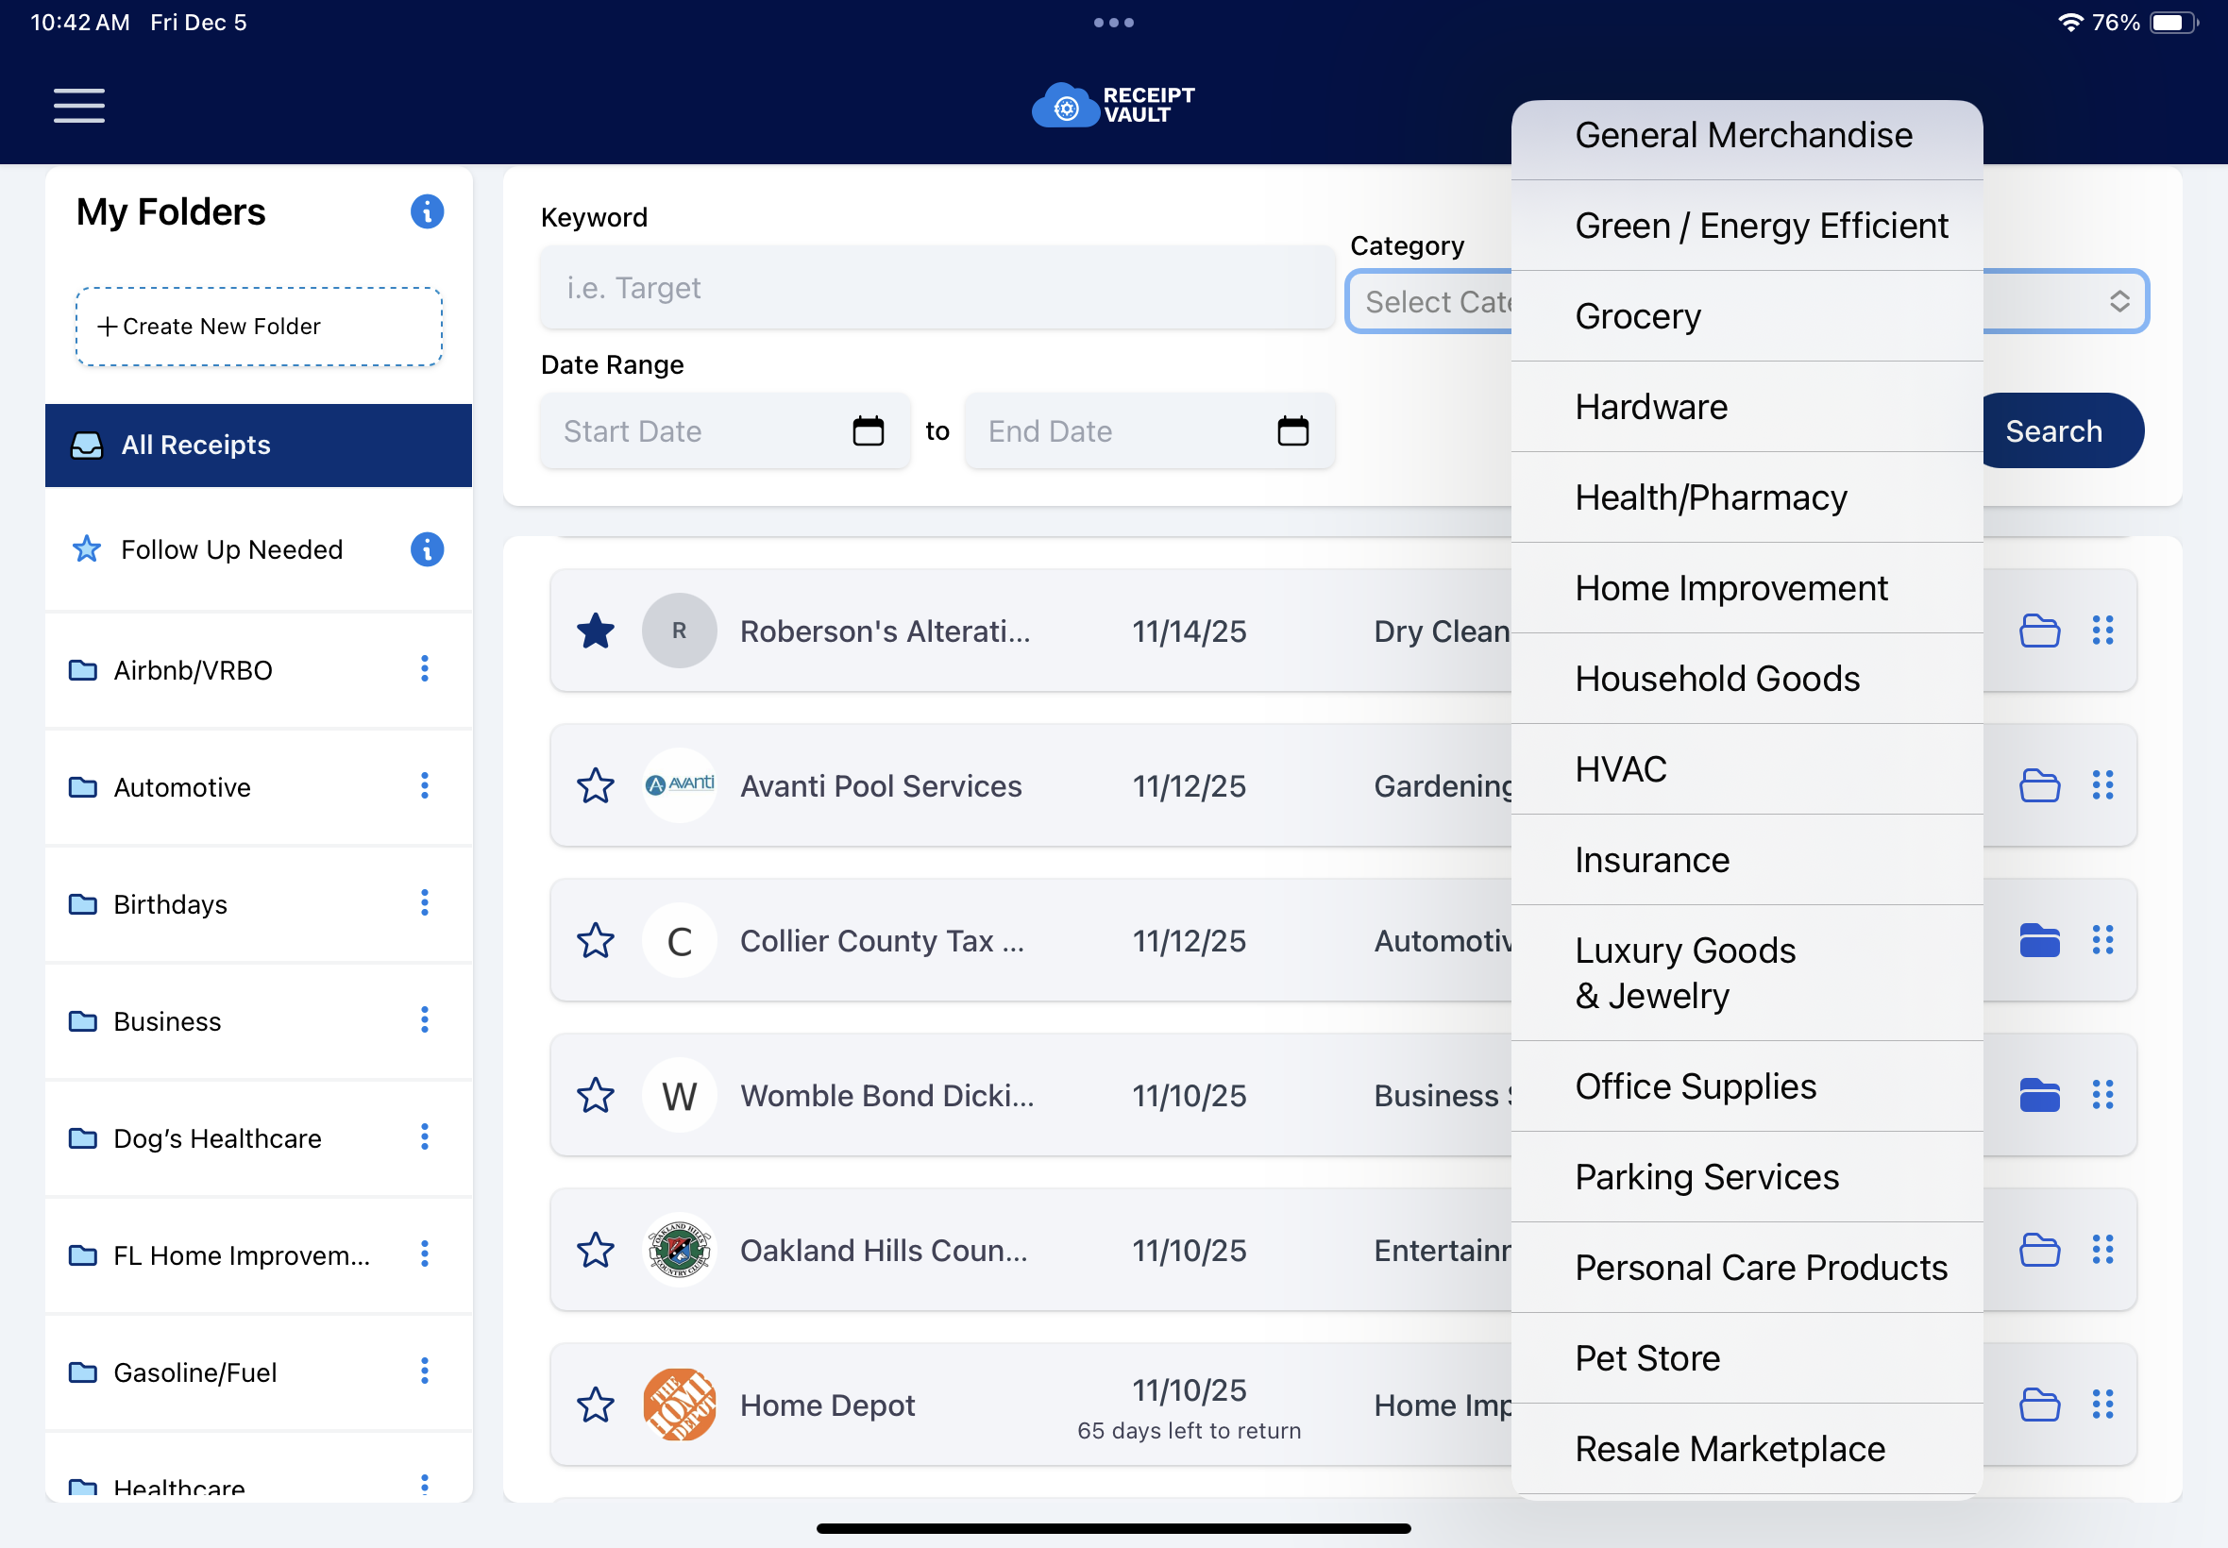Click the Keyword input field
The width and height of the screenshot is (2228, 1548).
click(936, 288)
